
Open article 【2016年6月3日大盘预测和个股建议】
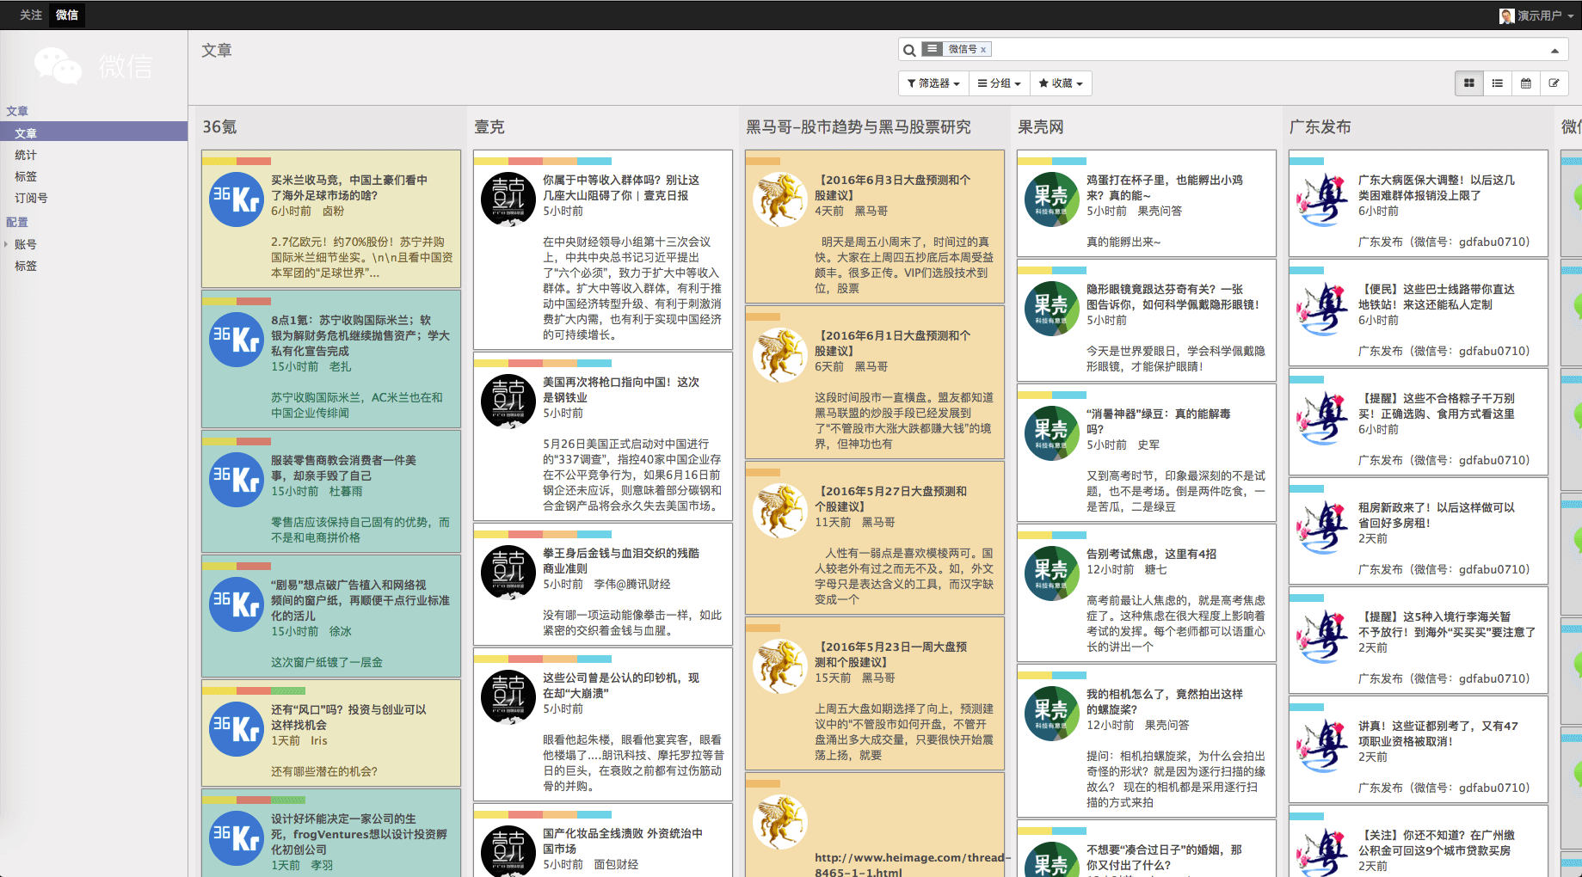893,187
